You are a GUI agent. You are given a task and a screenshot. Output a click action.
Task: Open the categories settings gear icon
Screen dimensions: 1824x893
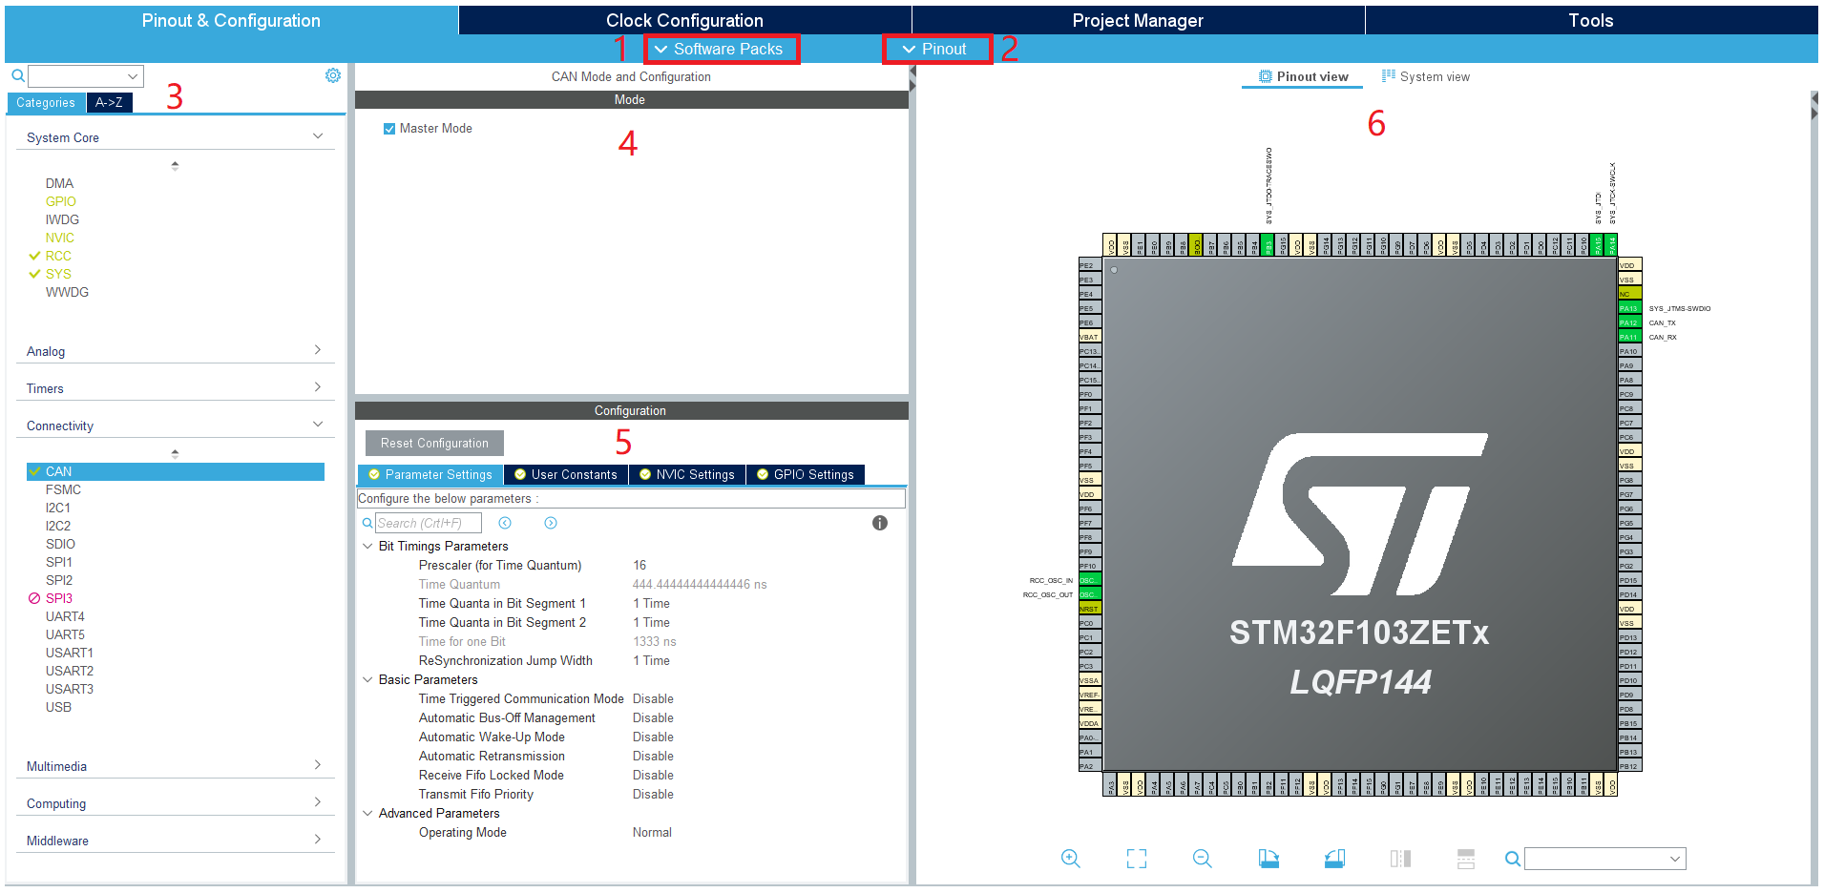pyautogui.click(x=332, y=75)
